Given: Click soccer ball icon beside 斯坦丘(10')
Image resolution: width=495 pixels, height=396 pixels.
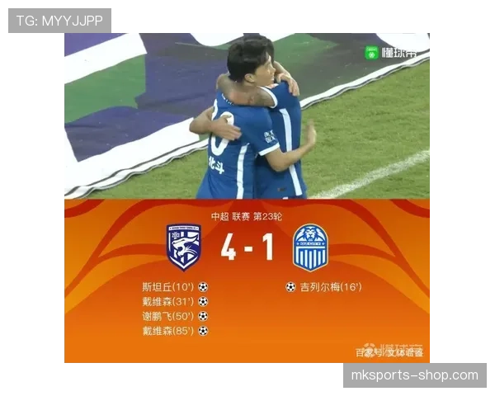Looking at the screenshot, I should point(203,287).
